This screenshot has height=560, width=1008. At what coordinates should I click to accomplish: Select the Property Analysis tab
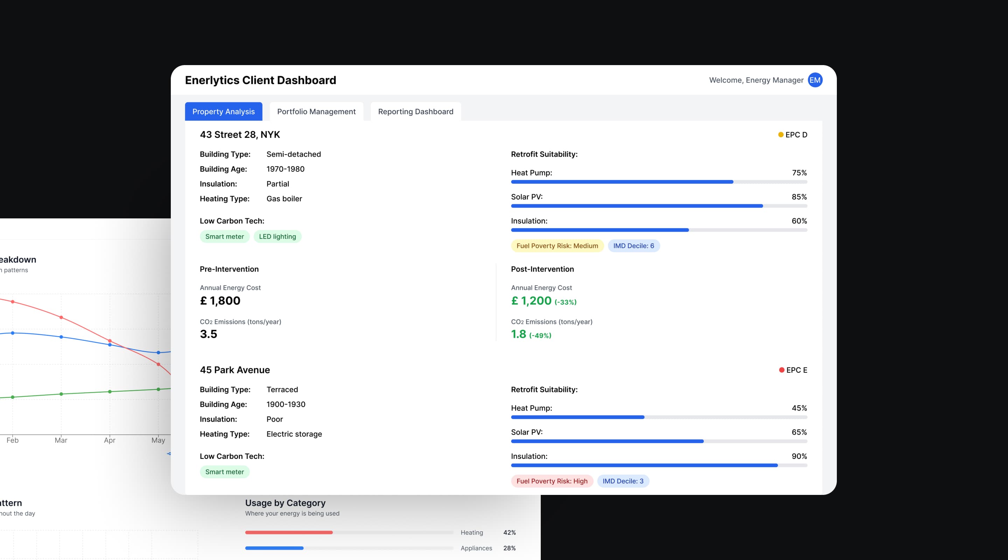223,112
